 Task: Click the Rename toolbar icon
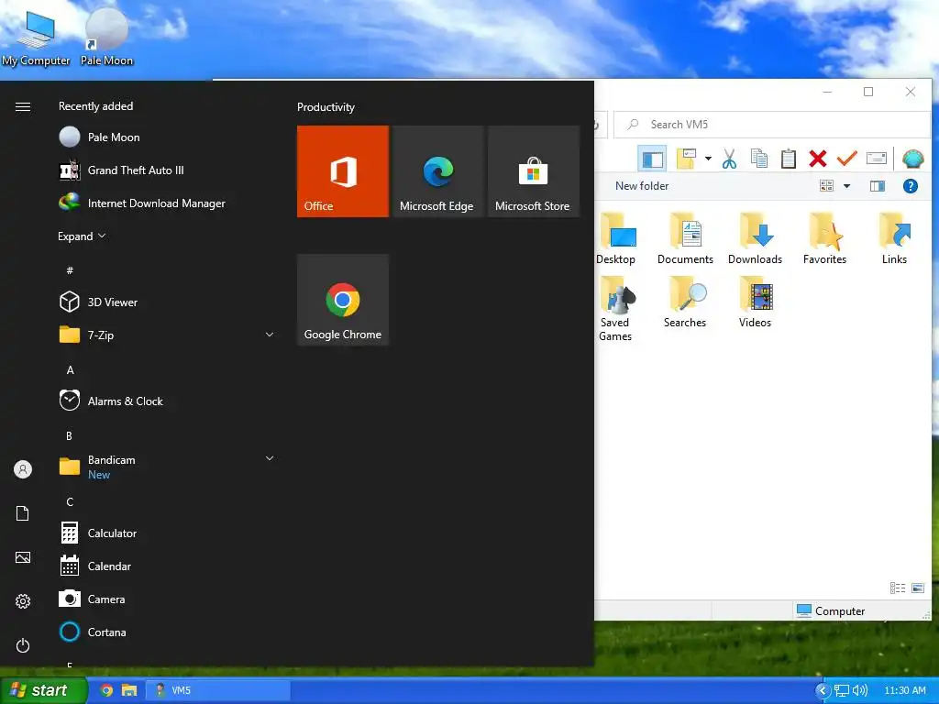tap(876, 159)
